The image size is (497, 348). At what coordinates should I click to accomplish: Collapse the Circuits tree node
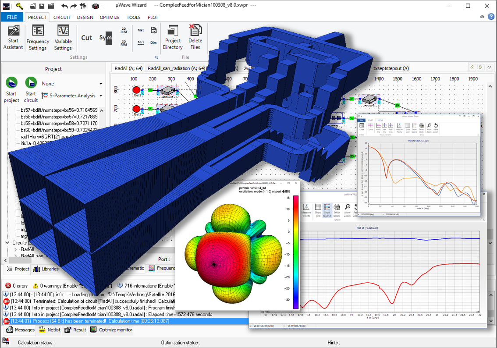coord(7,243)
